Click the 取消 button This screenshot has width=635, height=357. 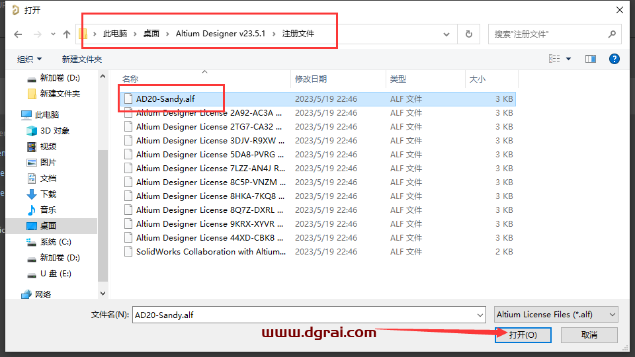tap(589, 335)
